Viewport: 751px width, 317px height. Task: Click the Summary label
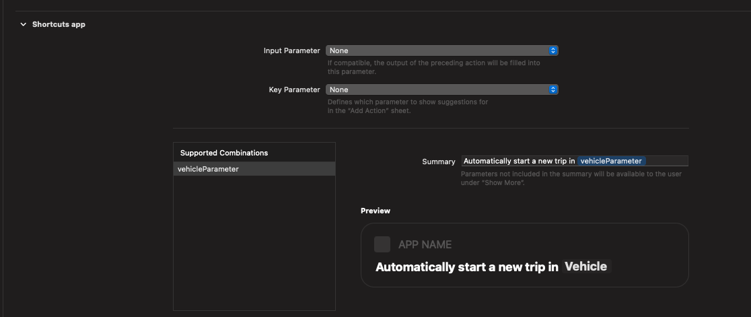pos(438,162)
